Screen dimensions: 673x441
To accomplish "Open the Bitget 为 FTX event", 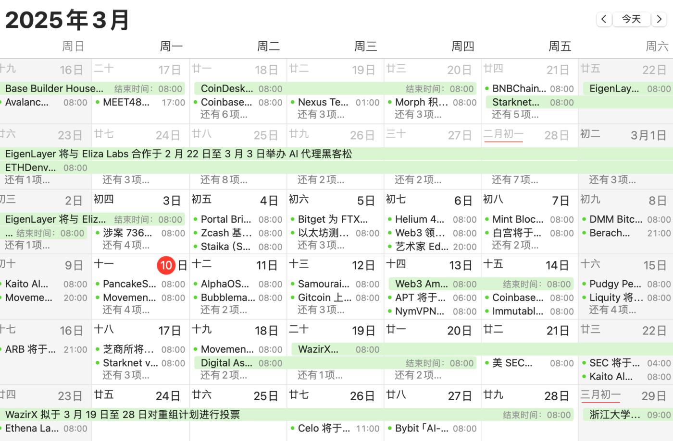I will 333,219.
